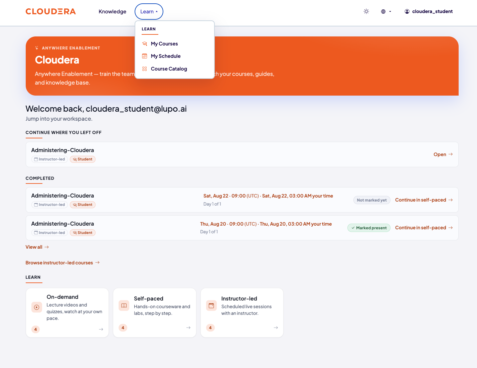Screen dimensions: 477x368
Task: Continue in self-paced for Sat, Aug 22 session
Action: 424,200
